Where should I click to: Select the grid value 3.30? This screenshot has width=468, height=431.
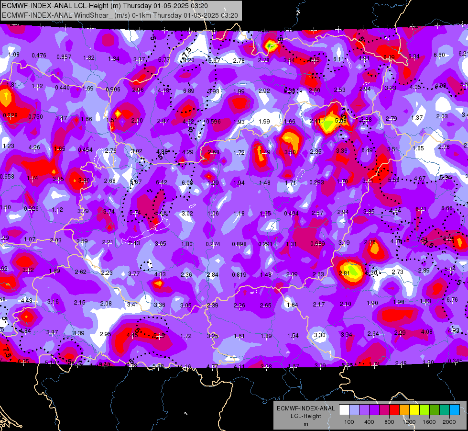pos(320,335)
